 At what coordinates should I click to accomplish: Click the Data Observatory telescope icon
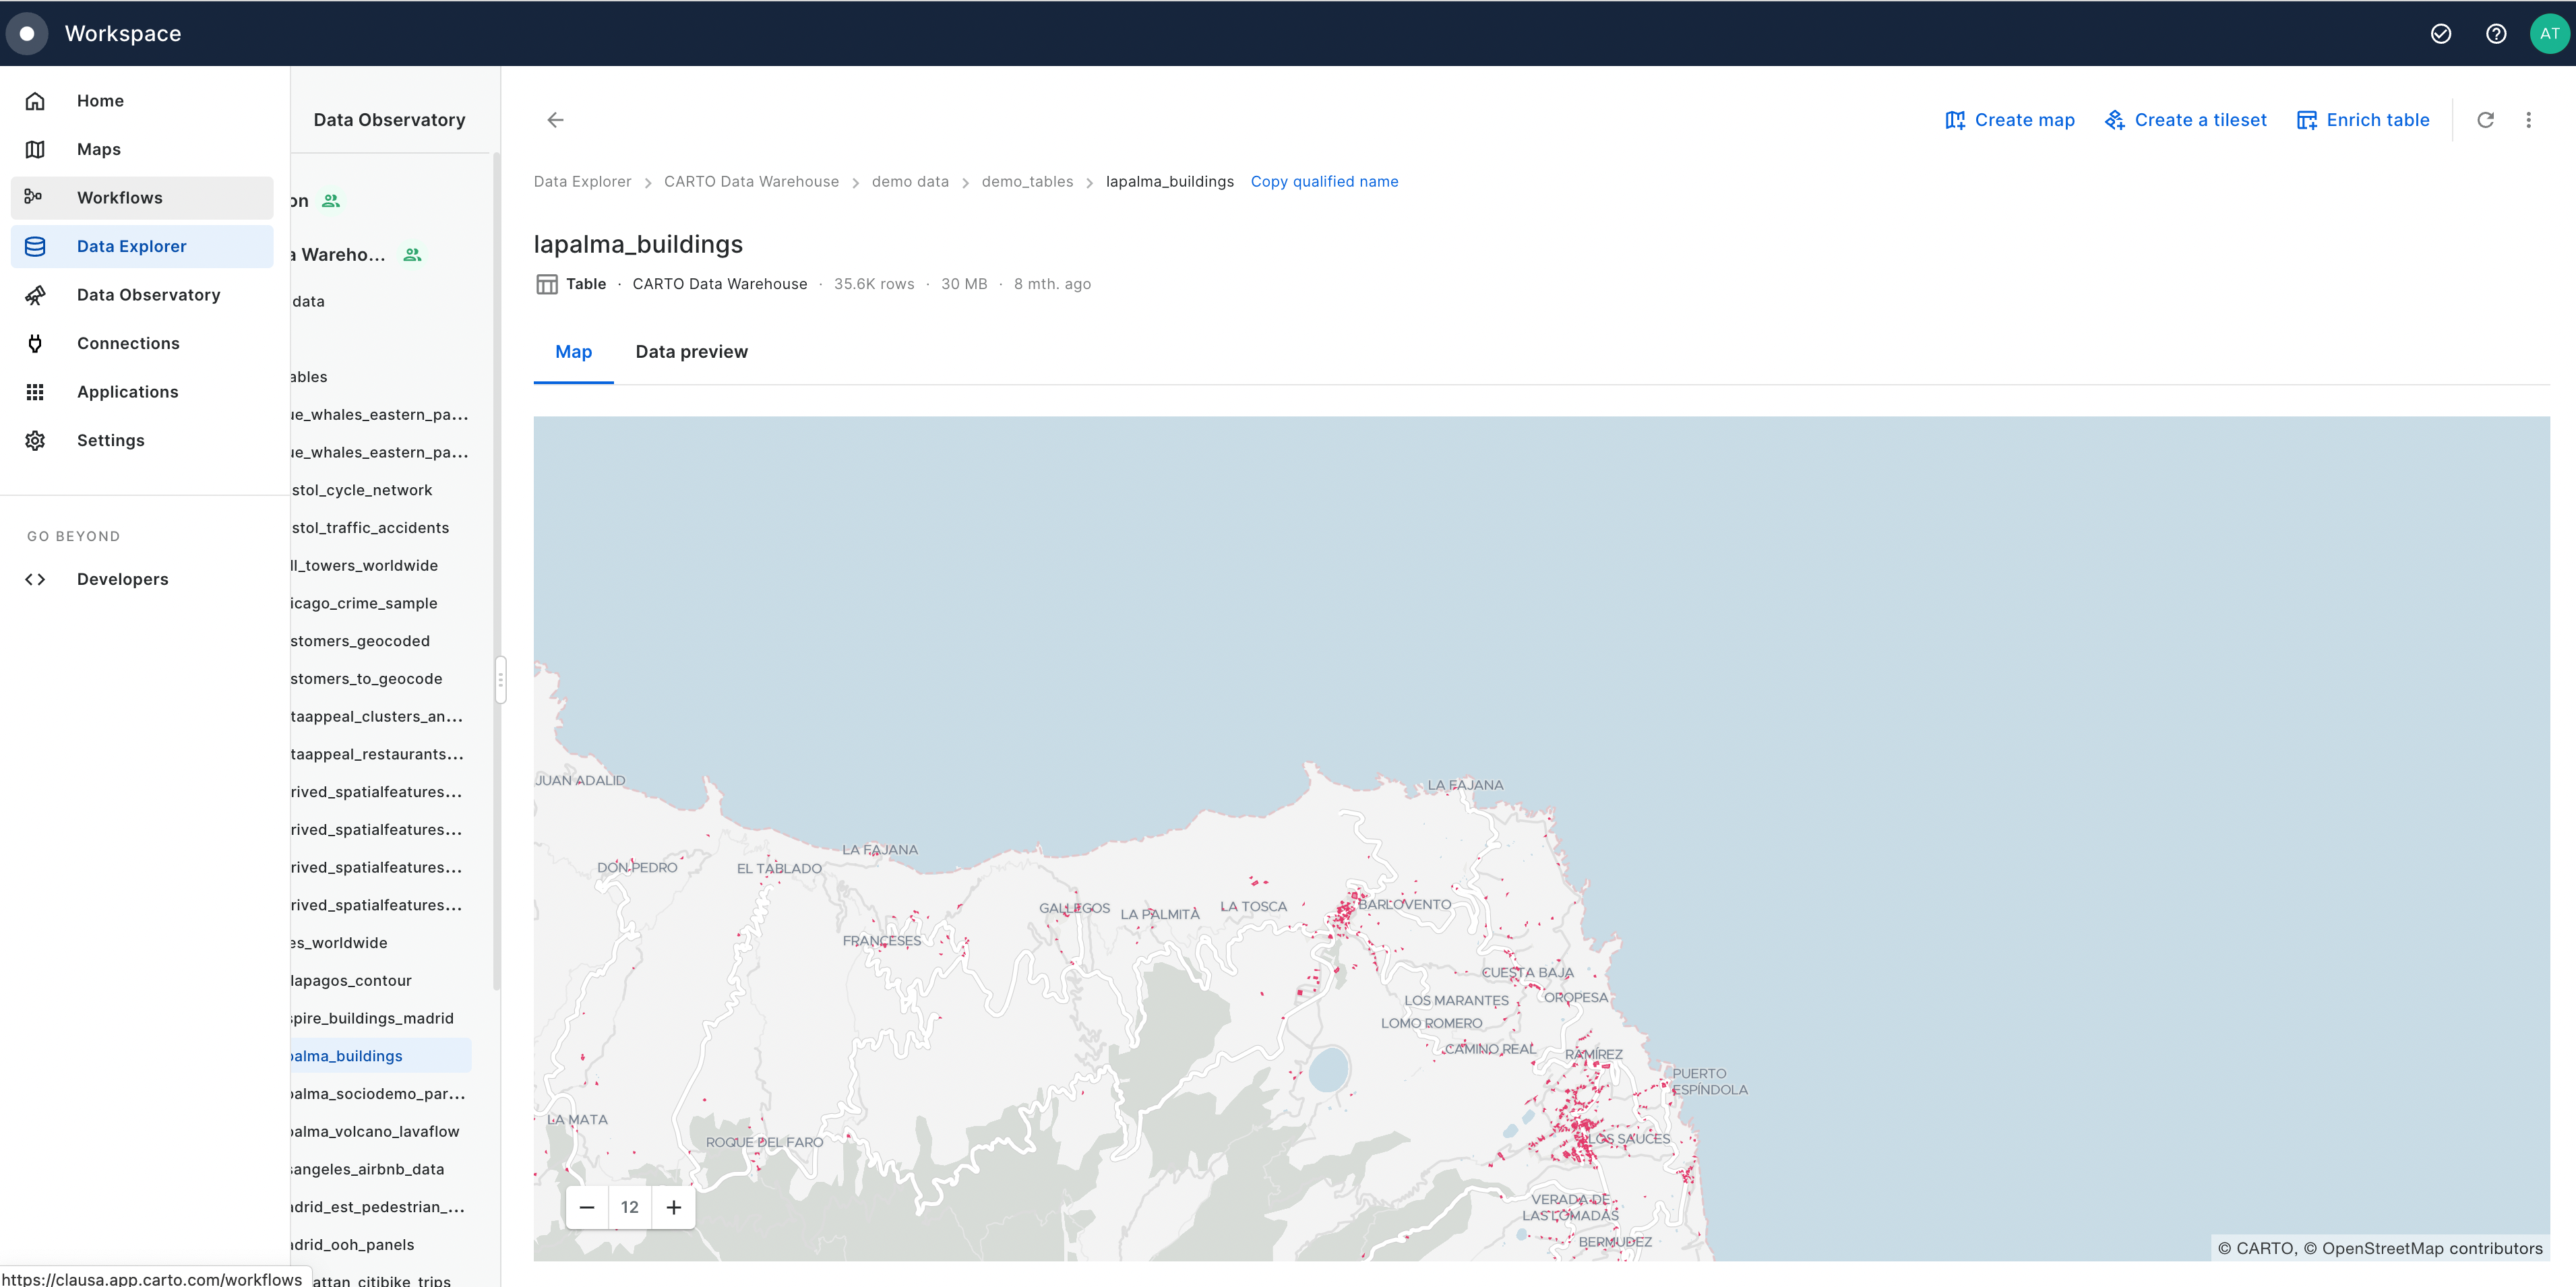coord(35,295)
